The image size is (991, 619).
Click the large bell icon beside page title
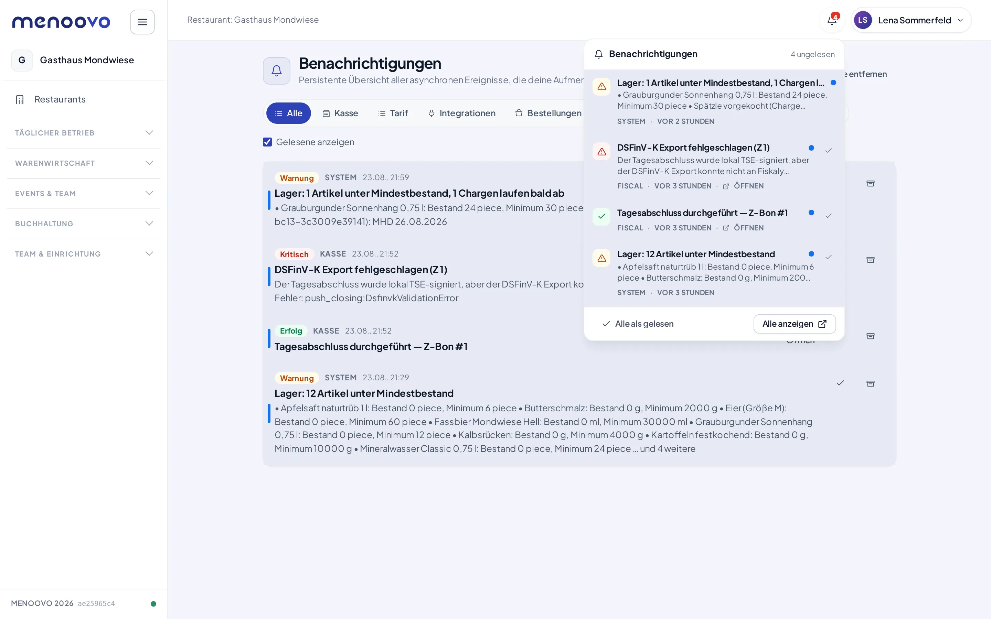[277, 71]
